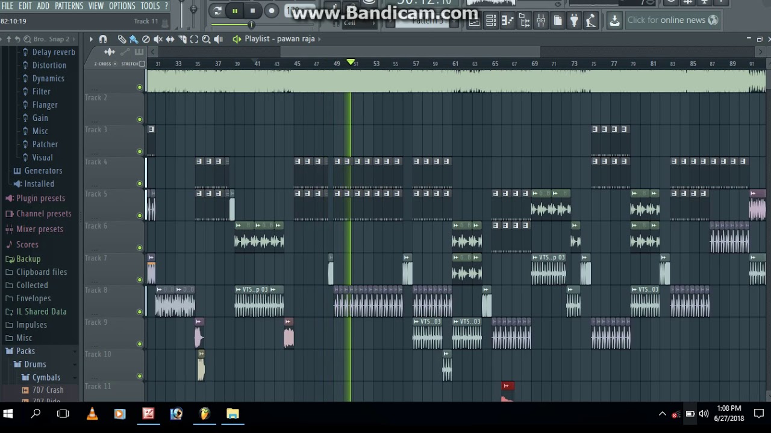The width and height of the screenshot is (771, 433).
Task: Toggle pattern/song mode button
Action: coord(217,10)
